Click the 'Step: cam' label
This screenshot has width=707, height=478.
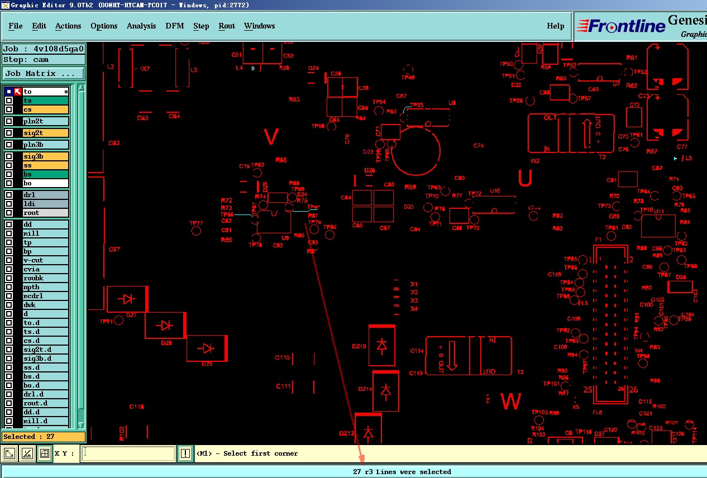[44, 59]
